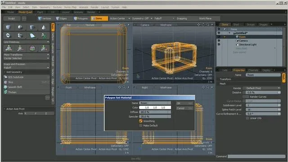Open the Action Center dropdown
The image size is (288, 162).
[x=120, y=18]
